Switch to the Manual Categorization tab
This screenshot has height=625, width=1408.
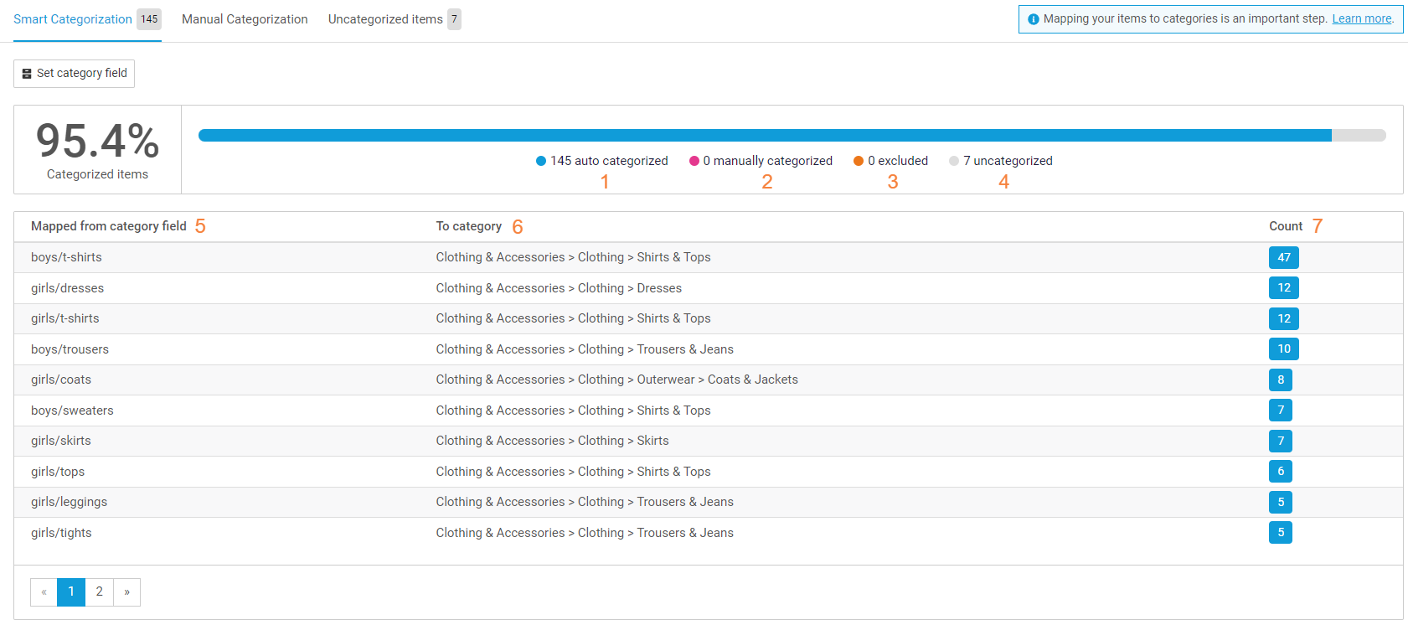[245, 19]
